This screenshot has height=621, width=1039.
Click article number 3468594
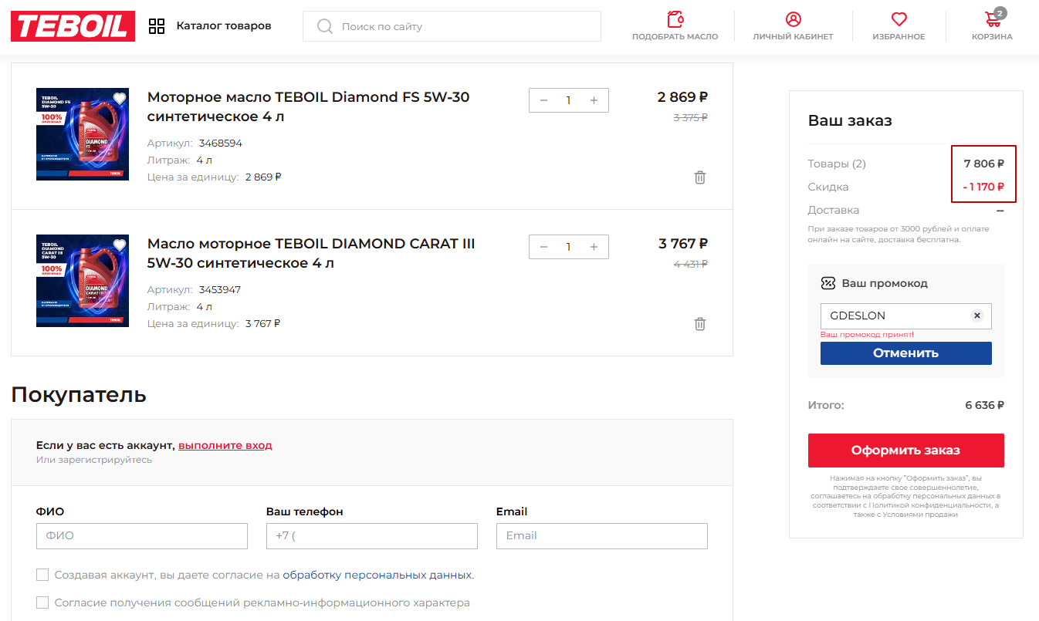pos(221,143)
